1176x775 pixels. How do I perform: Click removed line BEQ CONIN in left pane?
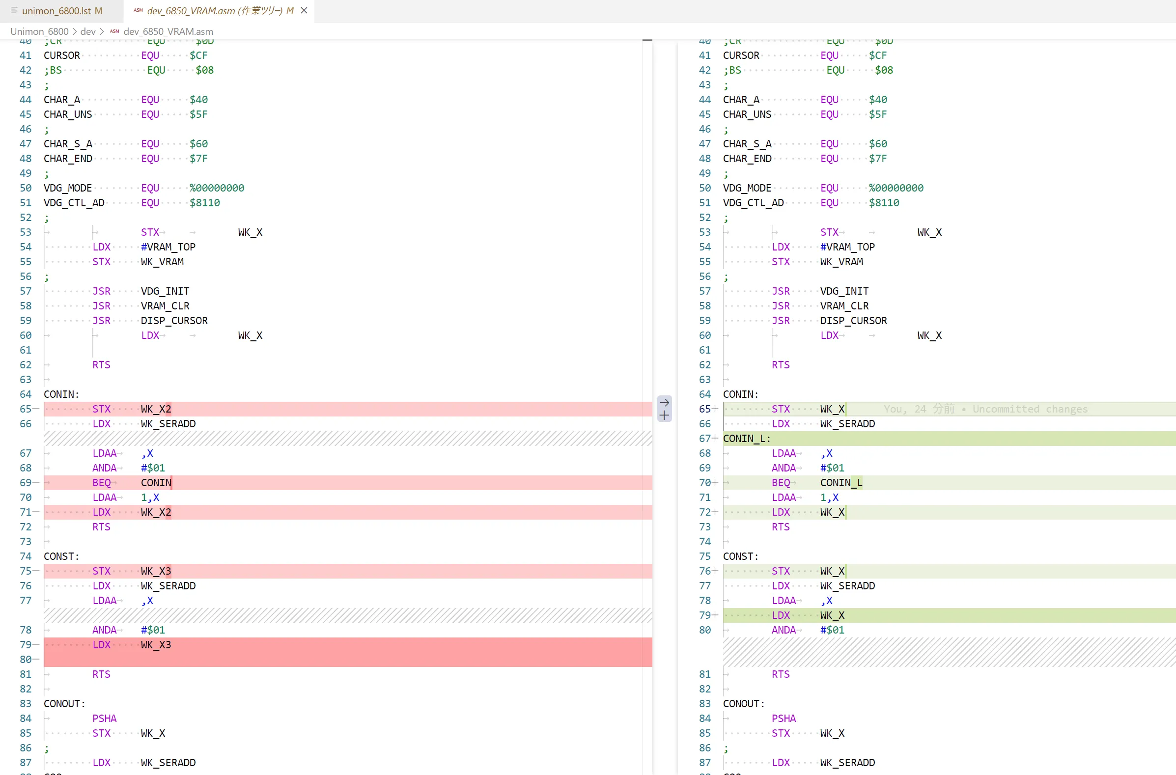(348, 483)
